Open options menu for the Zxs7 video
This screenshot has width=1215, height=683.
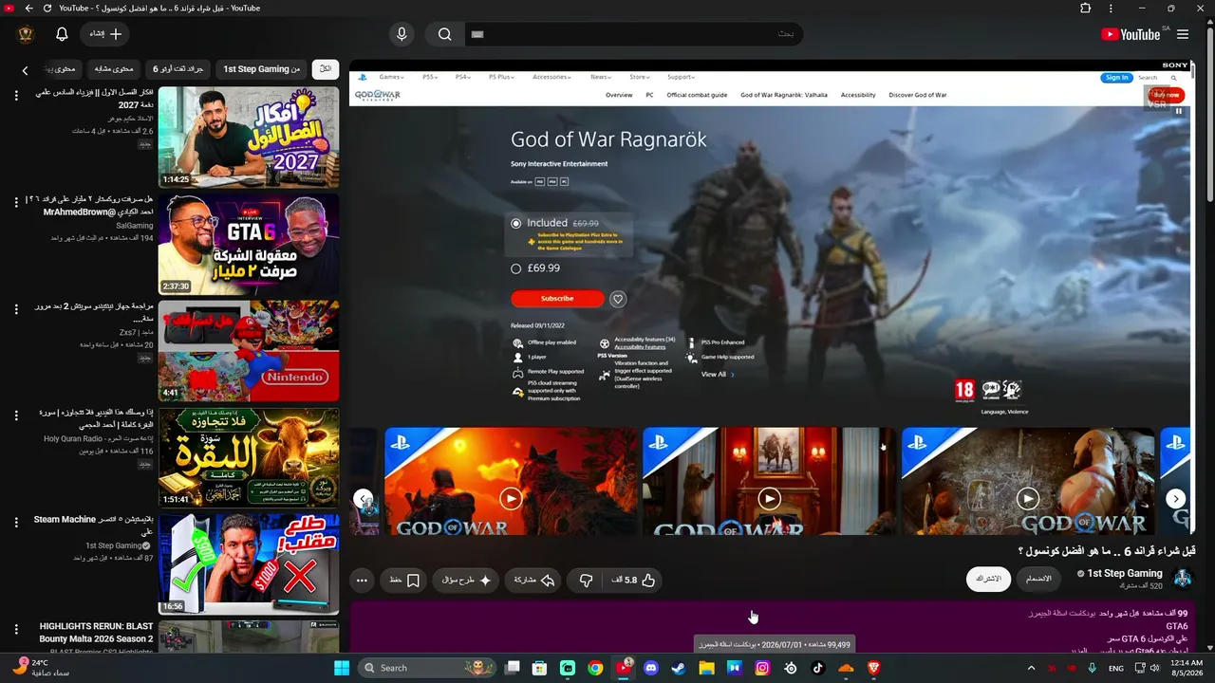pyautogui.click(x=16, y=309)
